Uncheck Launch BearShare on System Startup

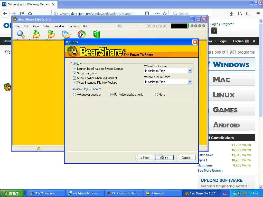(75, 69)
